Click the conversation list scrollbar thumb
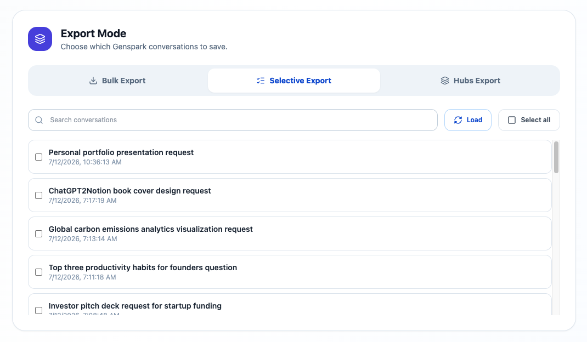Image resolution: width=587 pixels, height=342 pixels. point(556,157)
